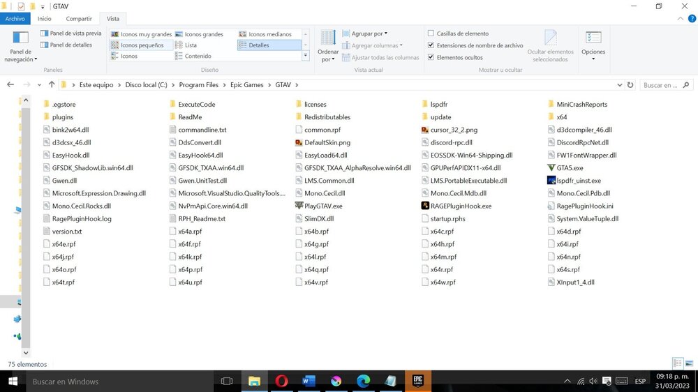Uncheck Extensiones de nombre de archivo
This screenshot has width=698, height=392.
(431, 45)
